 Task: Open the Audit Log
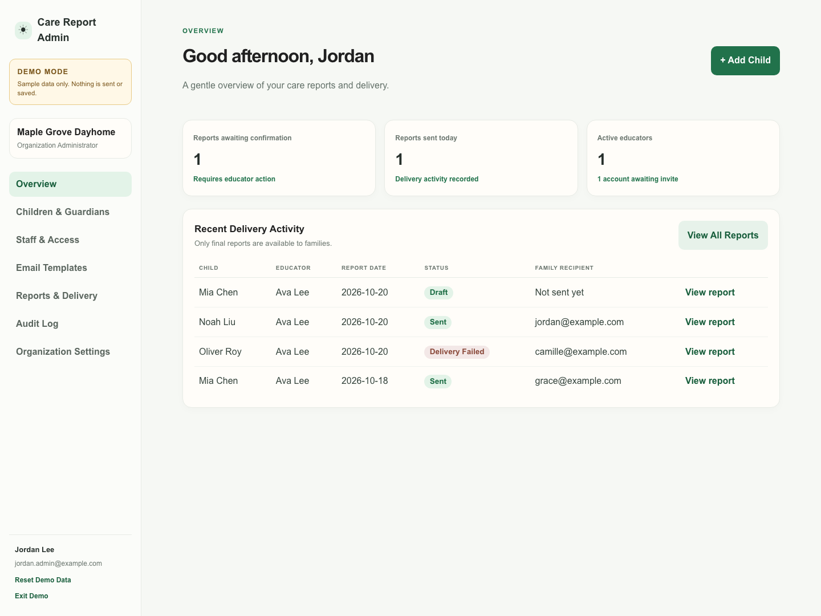coord(70,324)
